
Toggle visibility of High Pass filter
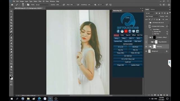(153, 34)
